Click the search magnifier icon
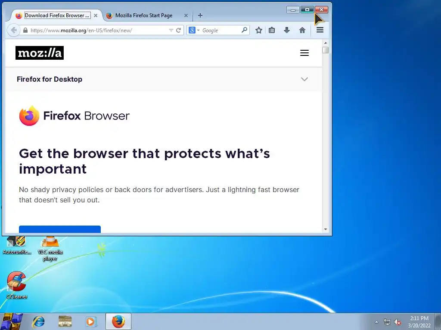Viewport: 441px width, 330px height. point(245,30)
